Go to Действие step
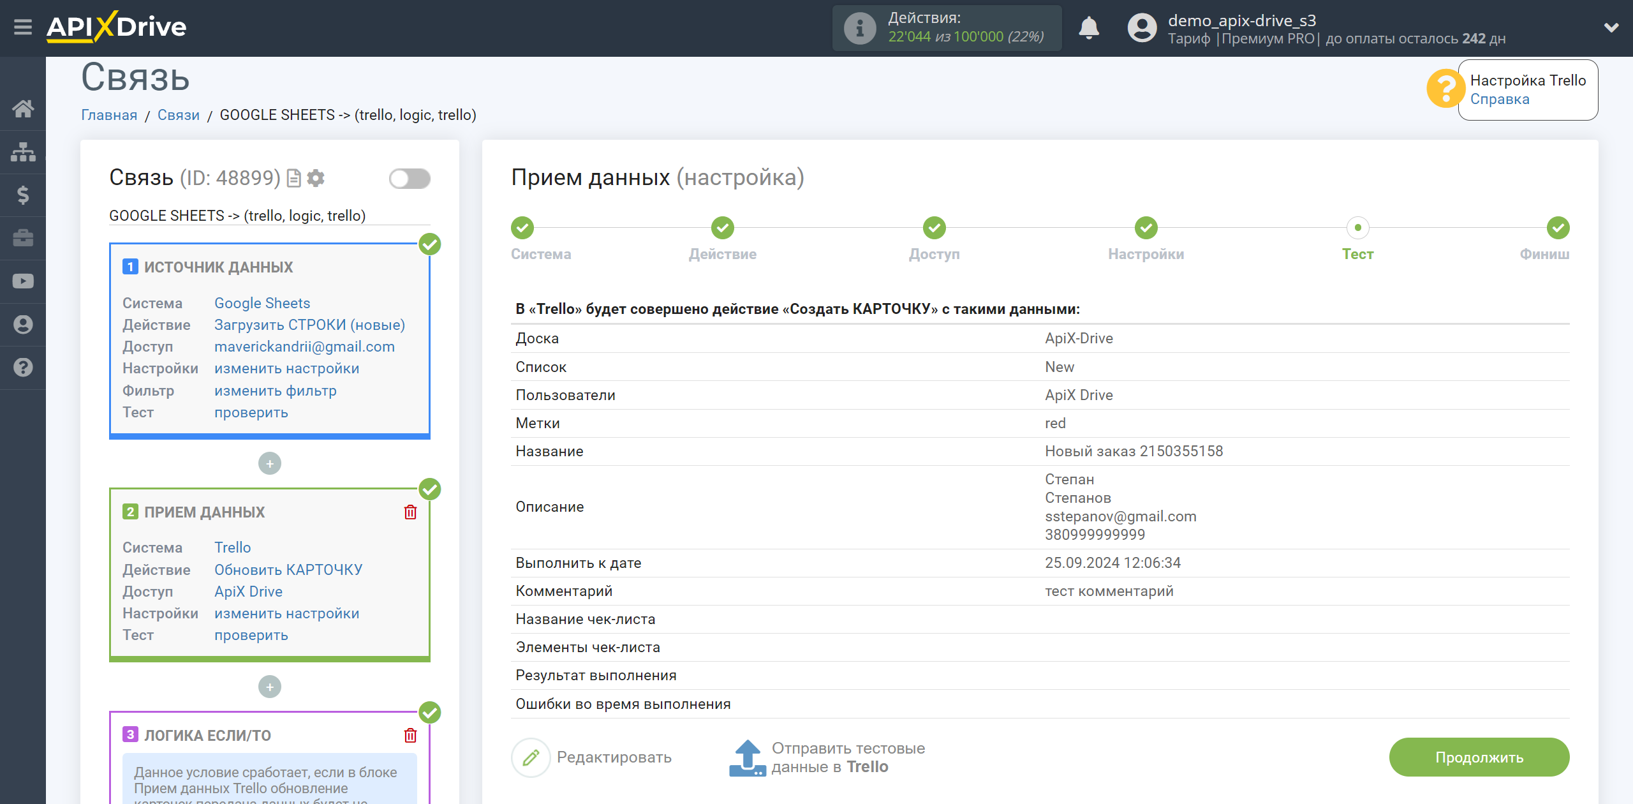This screenshot has height=804, width=1633. click(x=723, y=228)
